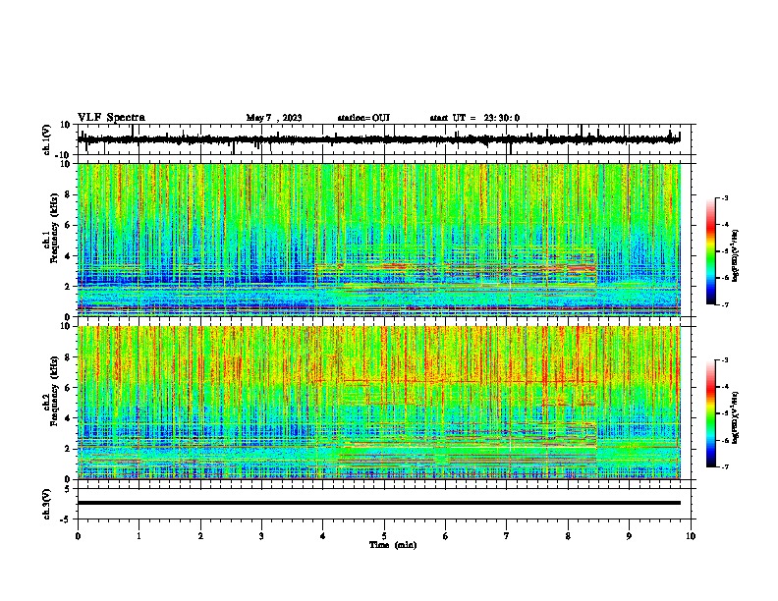
Task: Click the "-3" label on ch.2 colorbar
Action: (x=725, y=360)
